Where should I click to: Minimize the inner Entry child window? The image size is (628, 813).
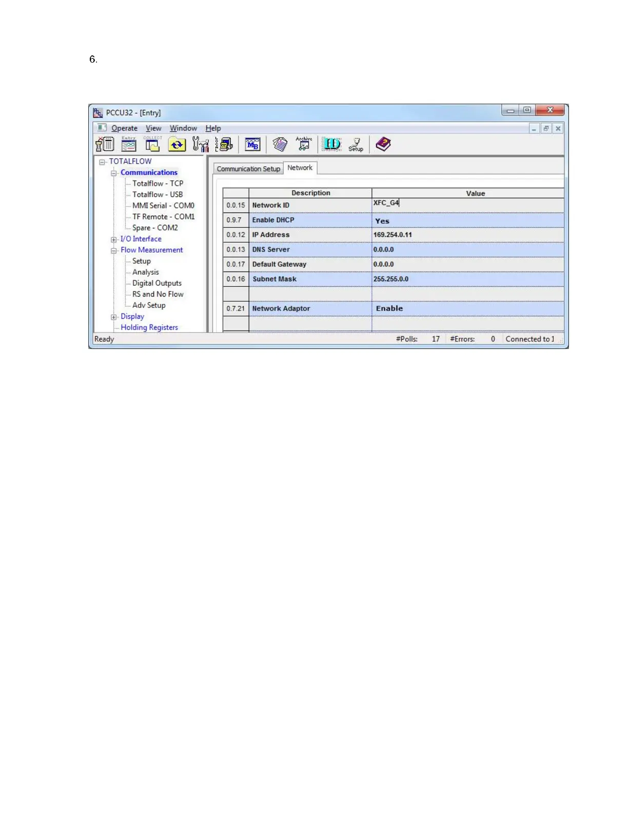[534, 128]
